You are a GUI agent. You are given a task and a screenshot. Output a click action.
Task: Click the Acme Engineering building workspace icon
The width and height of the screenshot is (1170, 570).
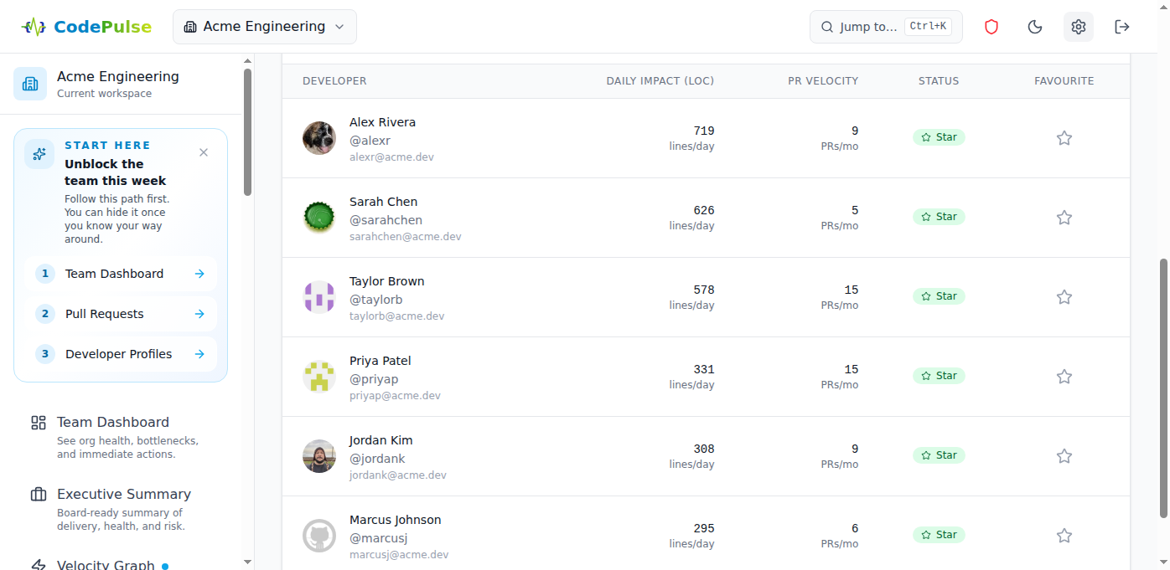(30, 84)
